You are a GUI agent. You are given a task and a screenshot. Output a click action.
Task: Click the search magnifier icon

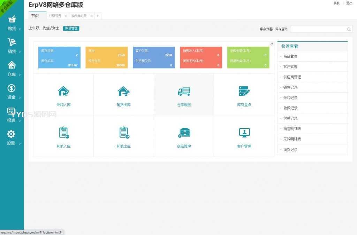[x=349, y=29]
